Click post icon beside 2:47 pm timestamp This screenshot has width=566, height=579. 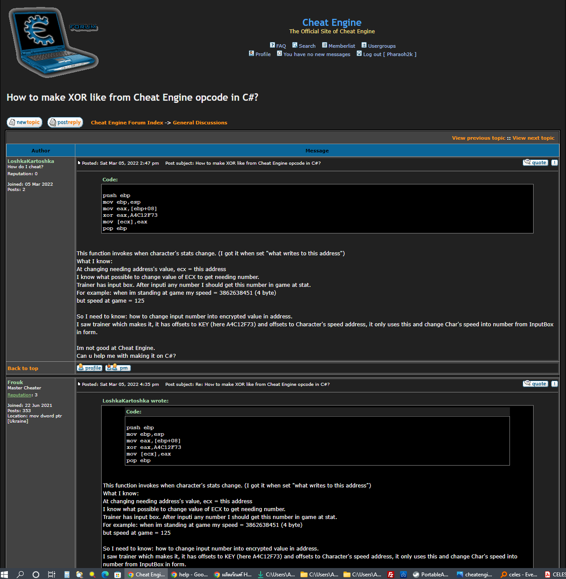click(x=79, y=163)
